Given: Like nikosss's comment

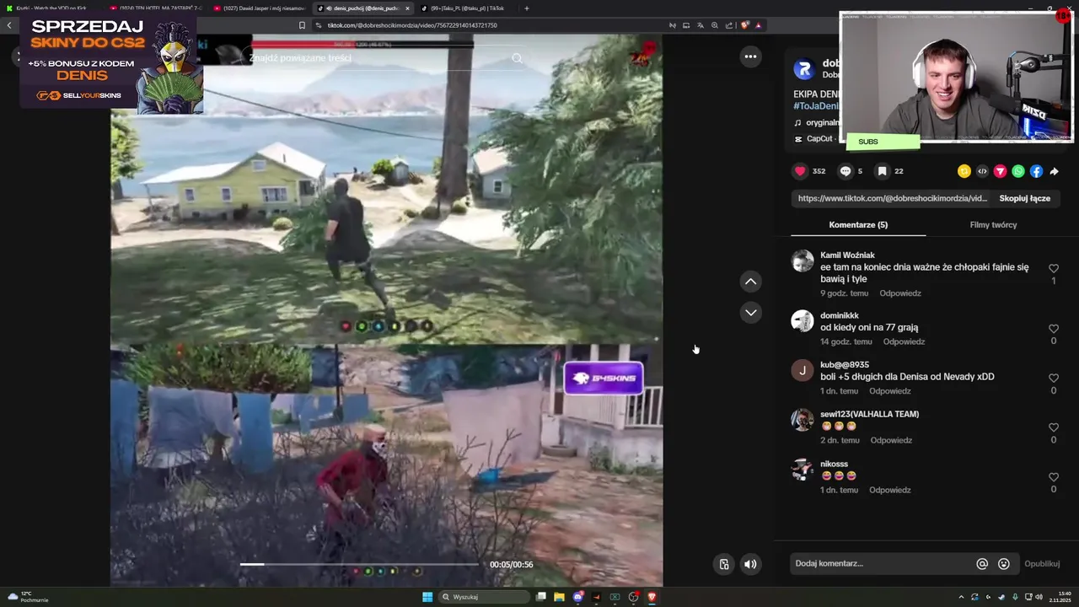Looking at the screenshot, I should [x=1053, y=477].
